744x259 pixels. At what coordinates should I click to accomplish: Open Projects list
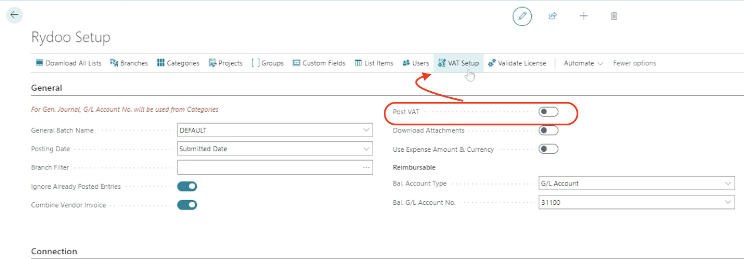[226, 63]
